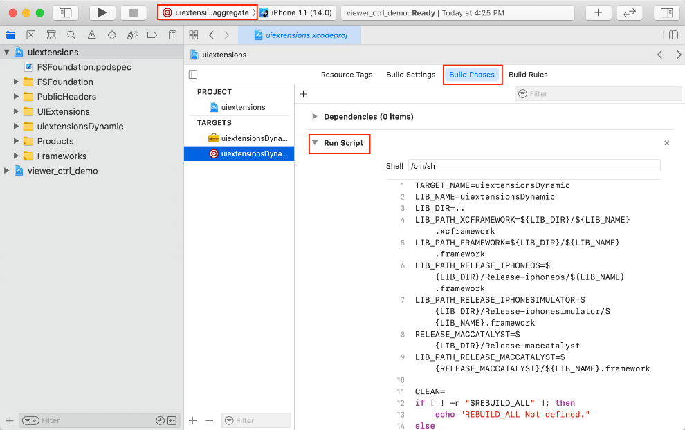Click the Shell path input field
Screen dimensions: 685x430
(x=533, y=166)
